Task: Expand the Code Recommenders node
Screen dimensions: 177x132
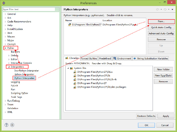Action: (5, 22)
